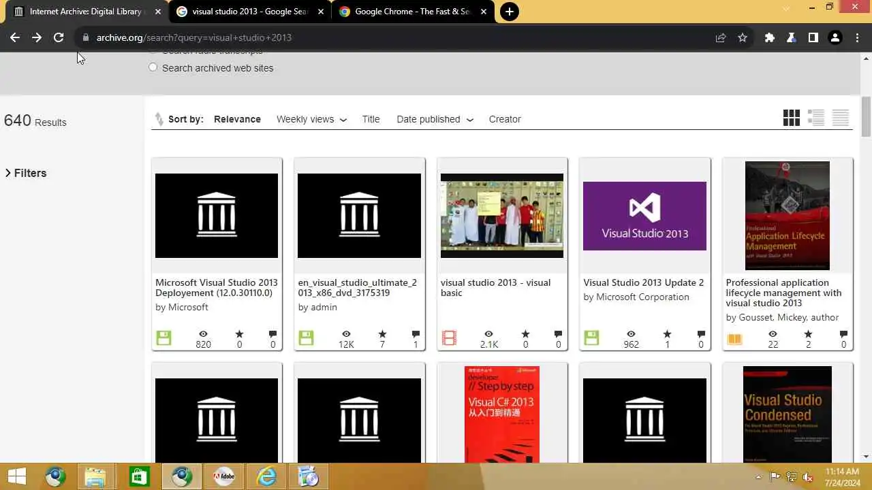This screenshot has width=872, height=490.
Task: Select Search archived web sites radio
Action: coord(153,67)
